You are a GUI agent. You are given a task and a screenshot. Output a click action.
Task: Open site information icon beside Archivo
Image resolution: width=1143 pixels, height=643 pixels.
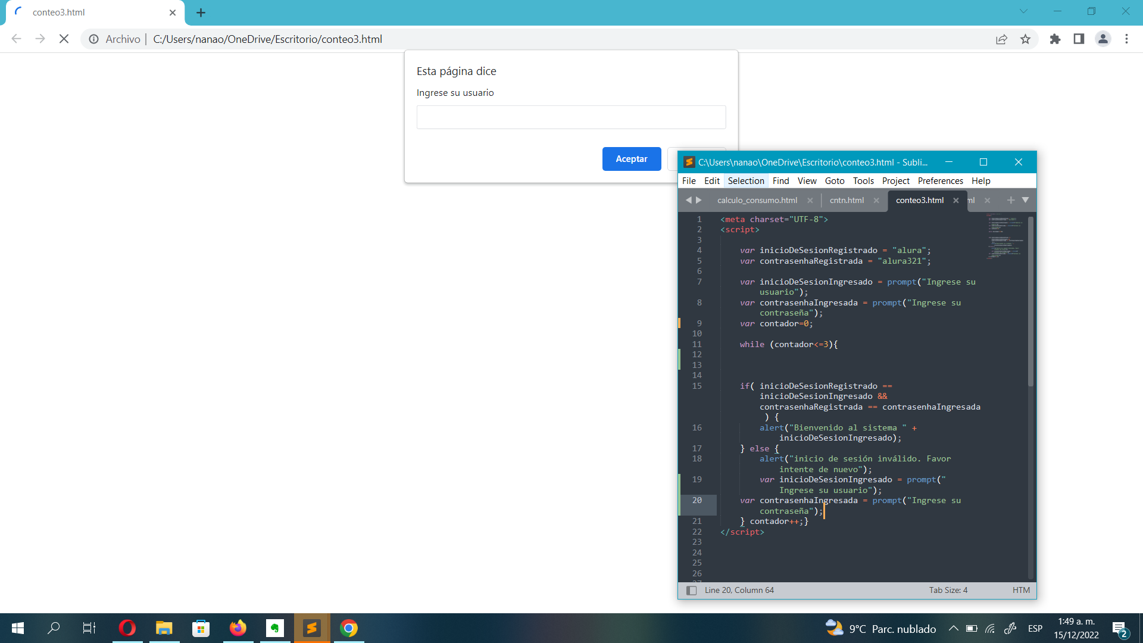tap(93, 39)
